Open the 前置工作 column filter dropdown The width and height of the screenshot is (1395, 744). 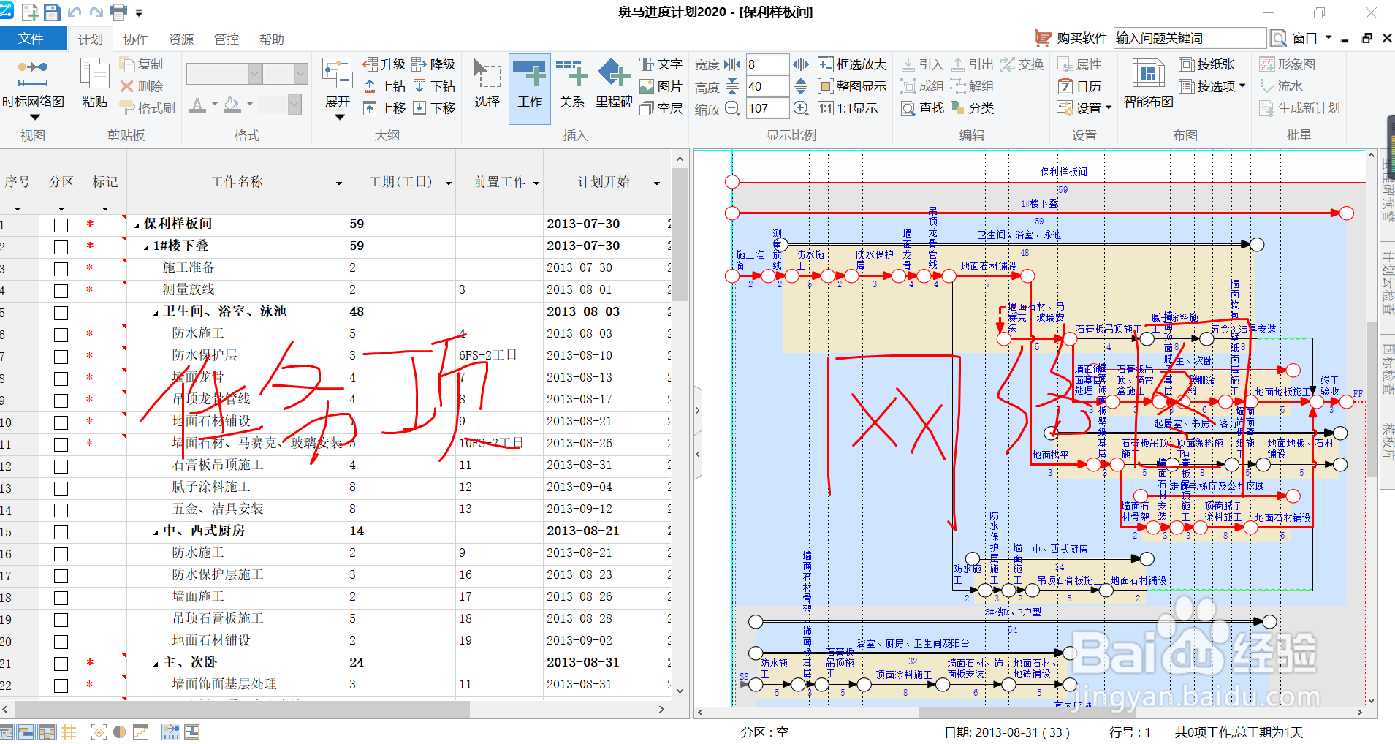536,183
